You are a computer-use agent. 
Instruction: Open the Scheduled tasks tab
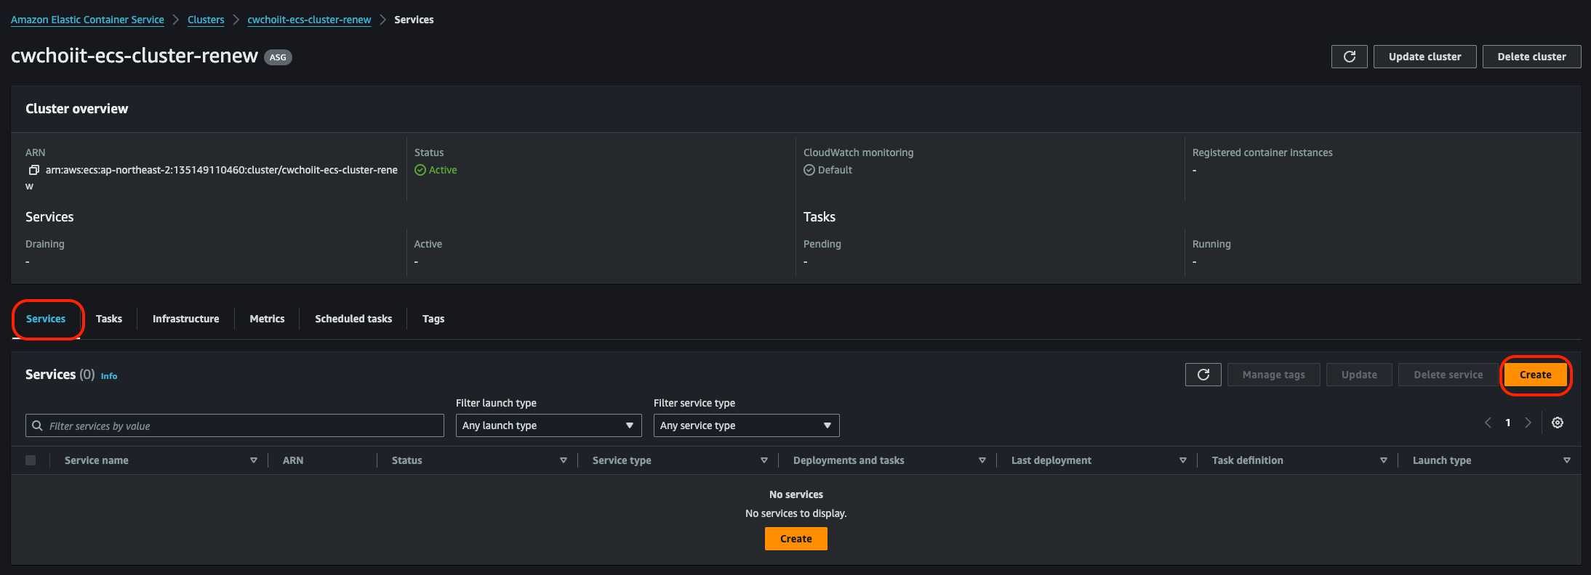353,319
